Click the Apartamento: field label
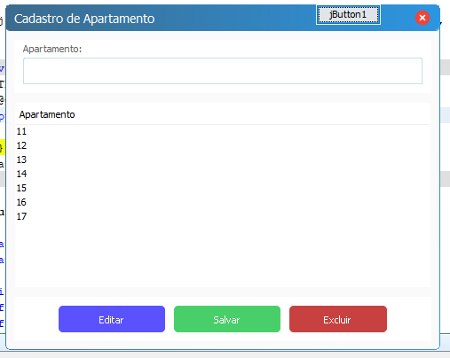Image resolution: width=450 pixels, height=358 pixels. pyautogui.click(x=52, y=49)
